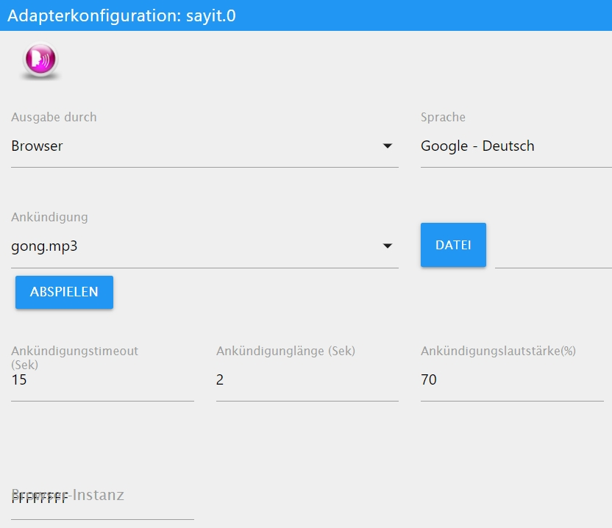
Task: Open the Sprache Google - Deutsch dropdown
Action: (515, 146)
